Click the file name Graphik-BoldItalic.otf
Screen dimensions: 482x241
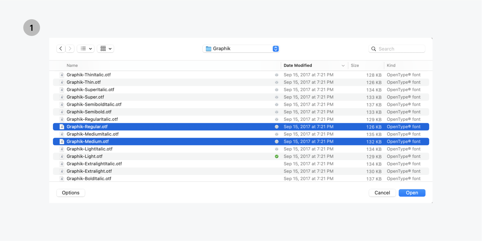point(89,178)
